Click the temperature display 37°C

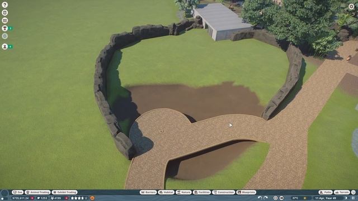(295, 198)
